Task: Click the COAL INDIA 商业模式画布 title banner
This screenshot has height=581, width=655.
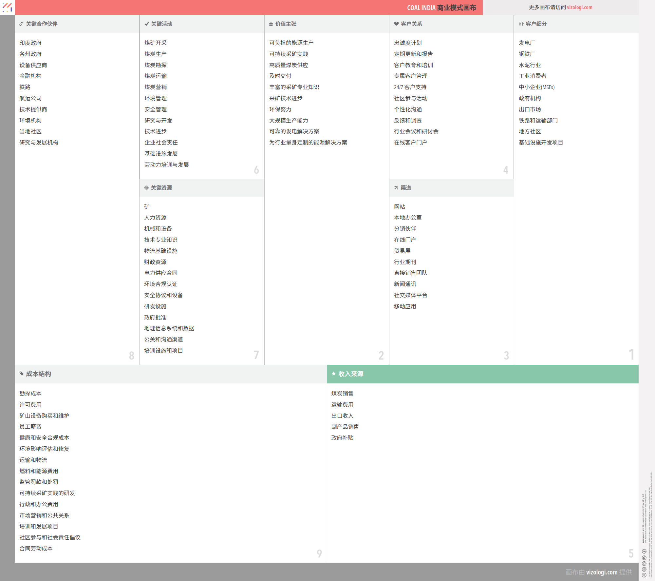Action: pyautogui.click(x=441, y=8)
